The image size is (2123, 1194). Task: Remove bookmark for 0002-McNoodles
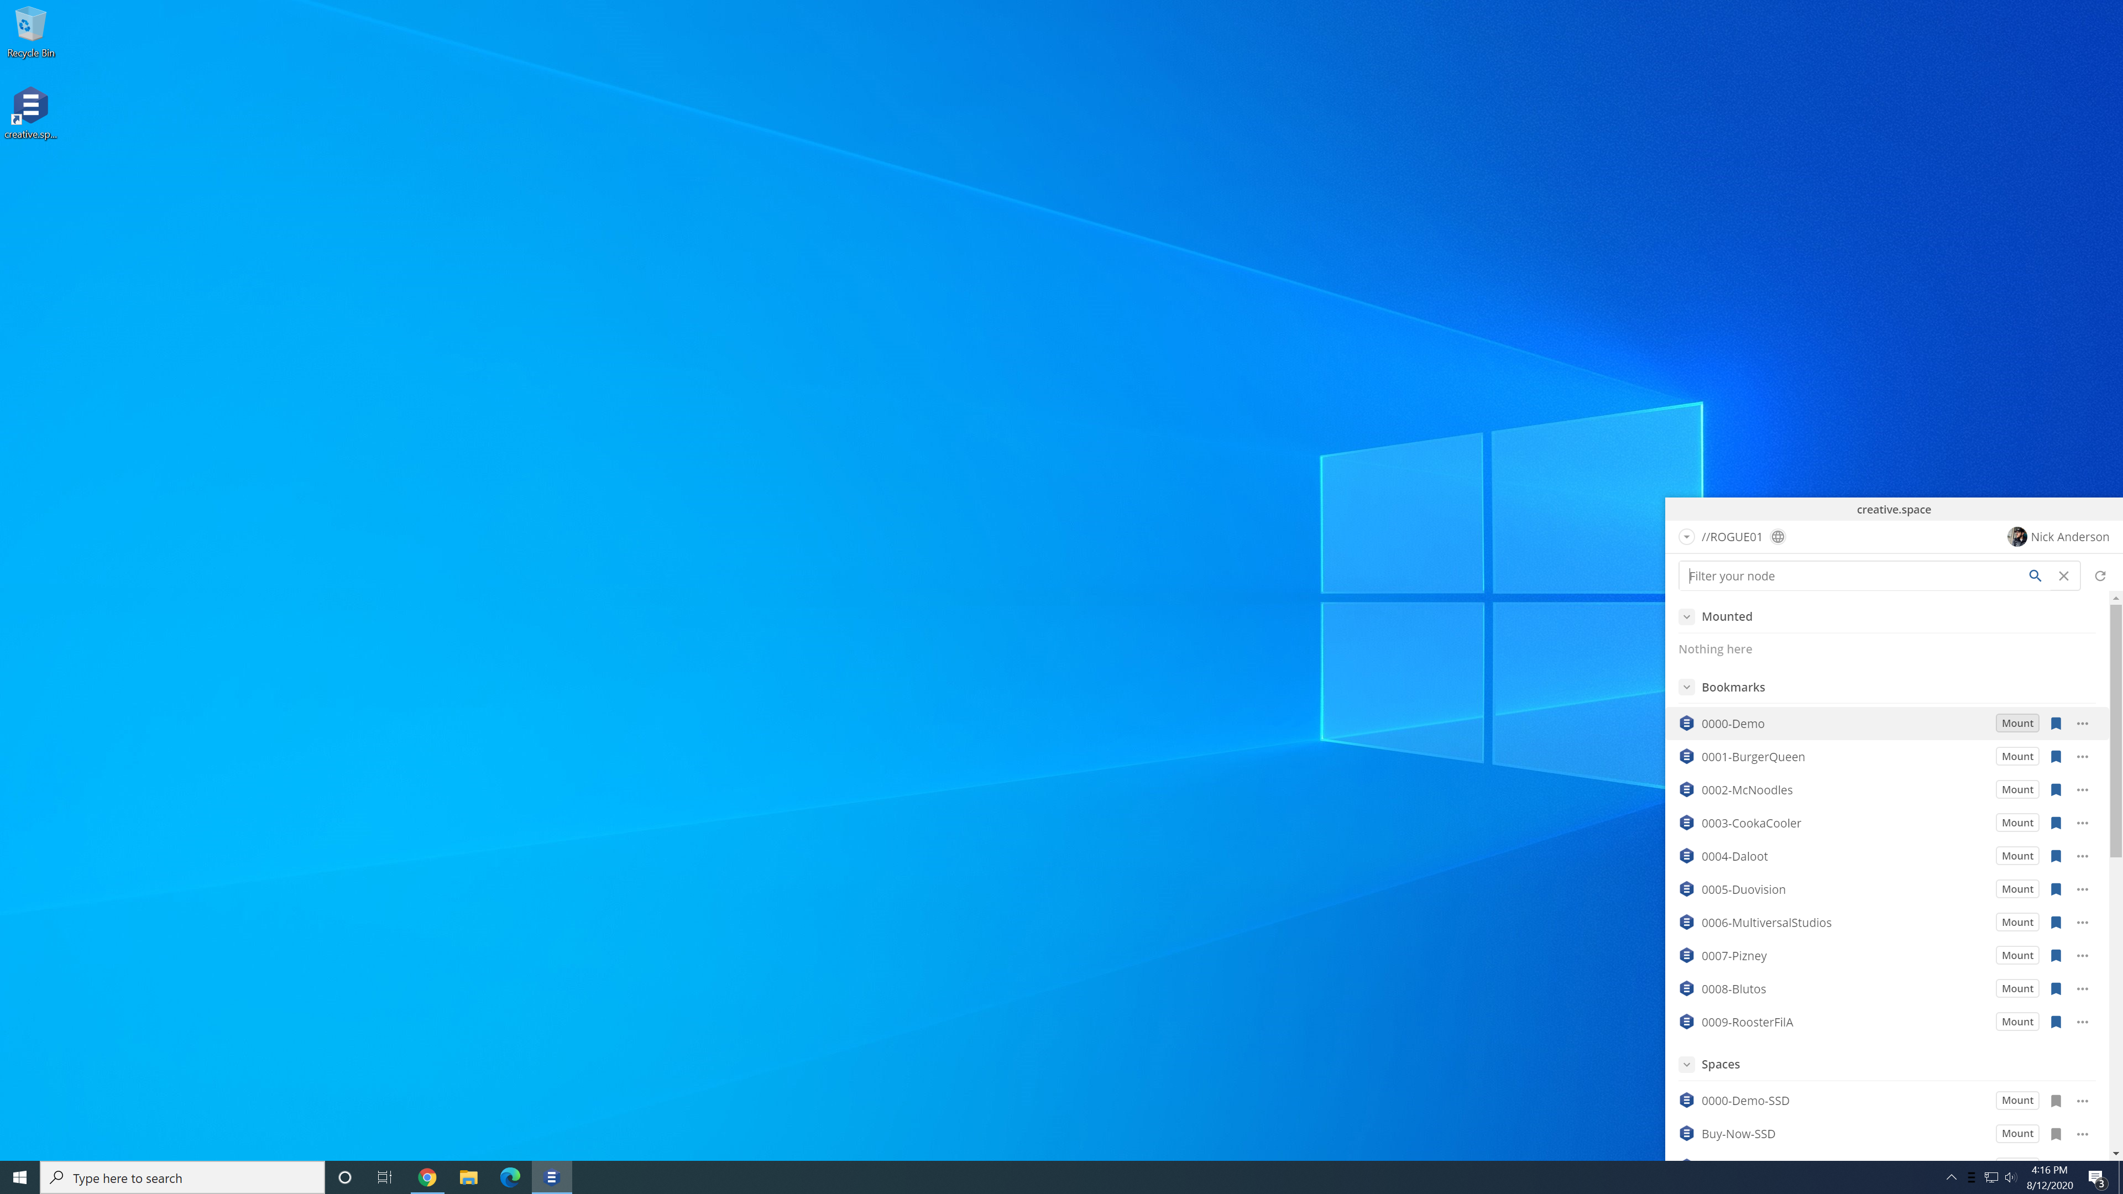2056,789
